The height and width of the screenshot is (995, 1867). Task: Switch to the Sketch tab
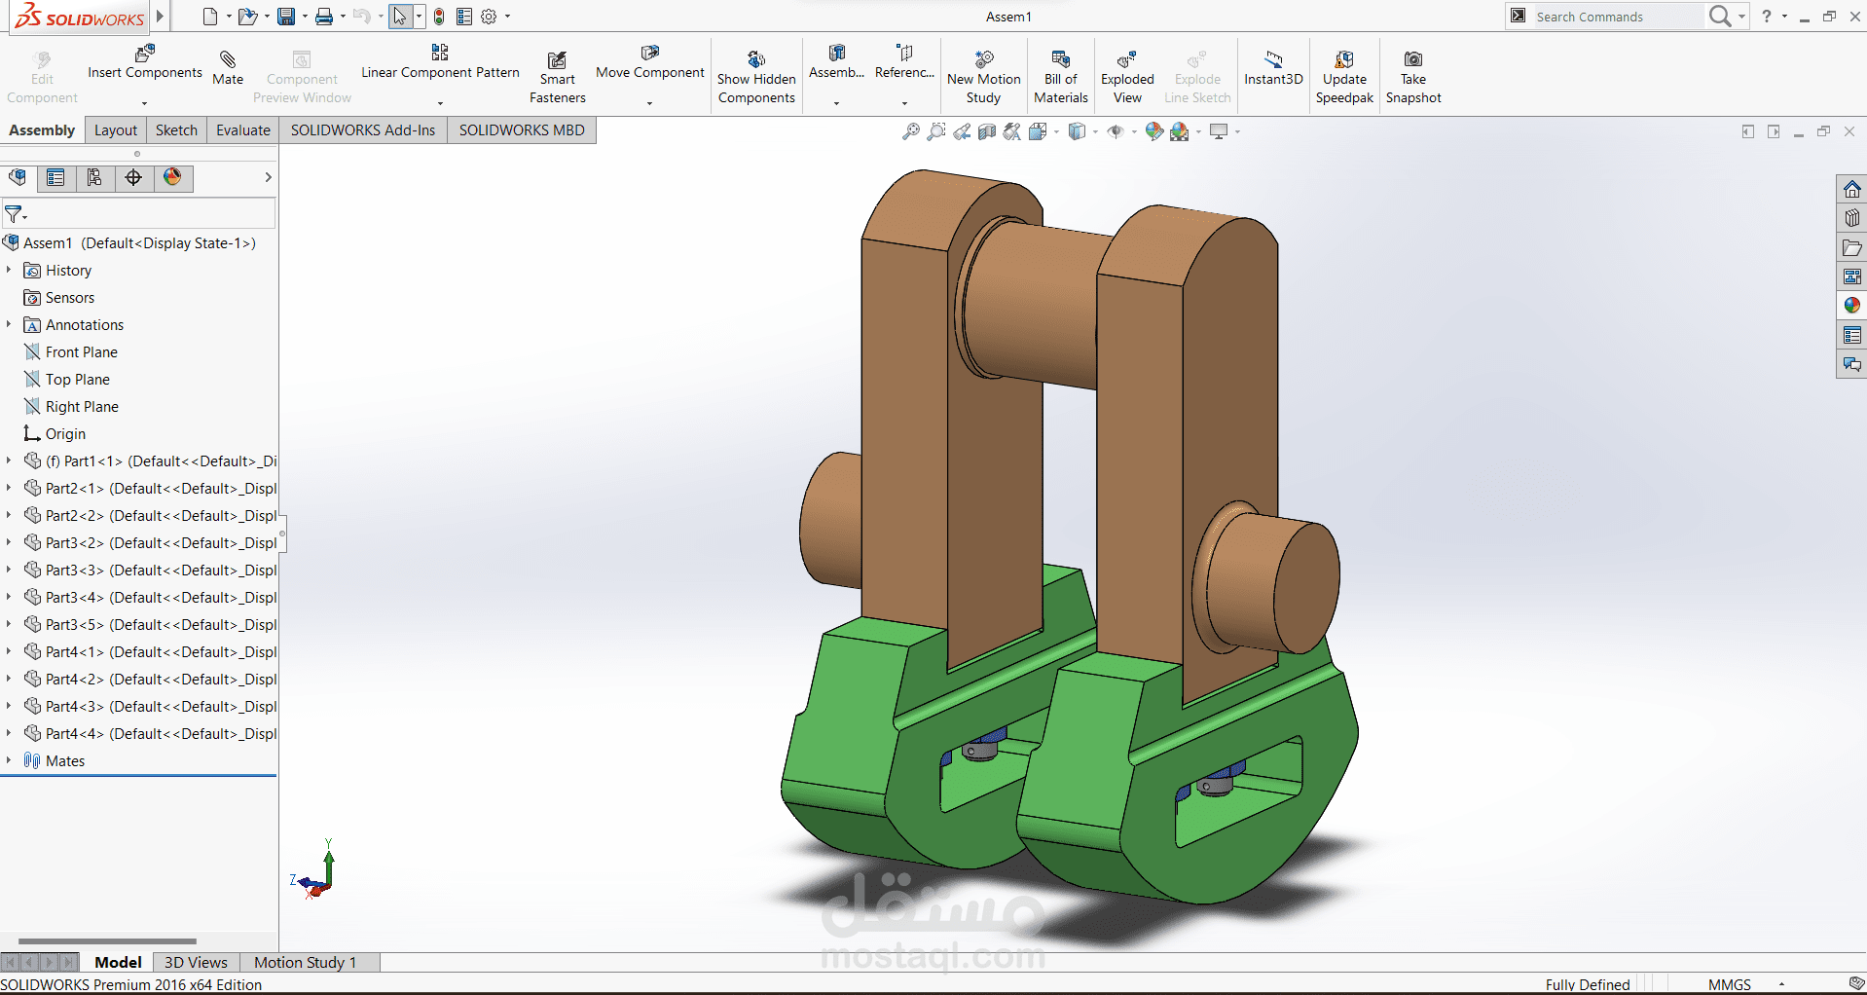[x=176, y=130]
